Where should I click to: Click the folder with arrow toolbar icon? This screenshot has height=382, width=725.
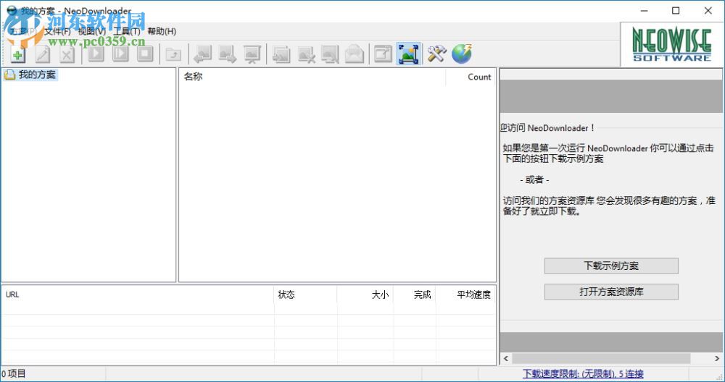point(173,54)
